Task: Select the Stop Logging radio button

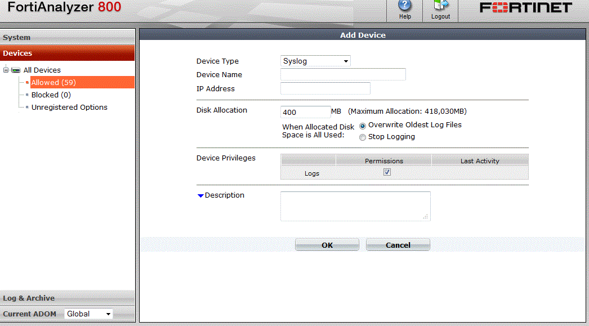Action: click(x=363, y=137)
